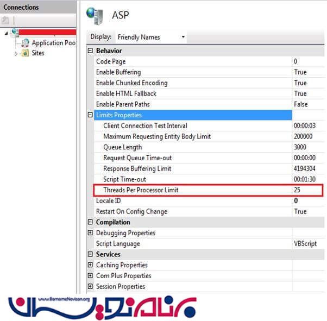The image size is (327, 321).
Task: Click the Caching Properties label
Action: pyautogui.click(x=122, y=265)
